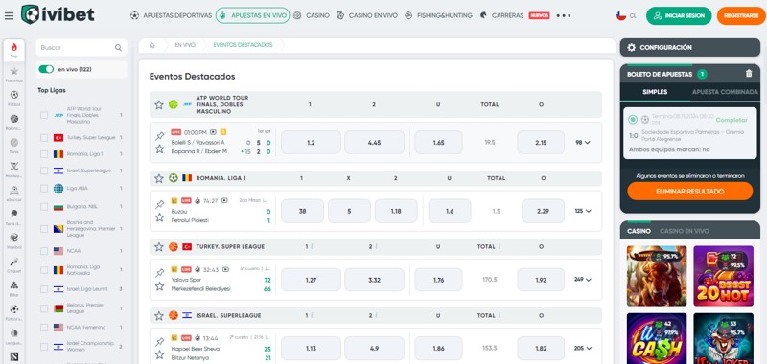Bet on Yalova Spor odds 1.27

click(311, 280)
